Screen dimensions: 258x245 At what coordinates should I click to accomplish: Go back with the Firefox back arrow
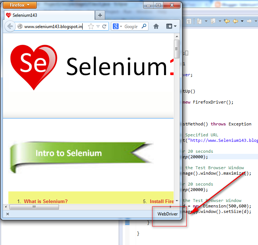10,26
